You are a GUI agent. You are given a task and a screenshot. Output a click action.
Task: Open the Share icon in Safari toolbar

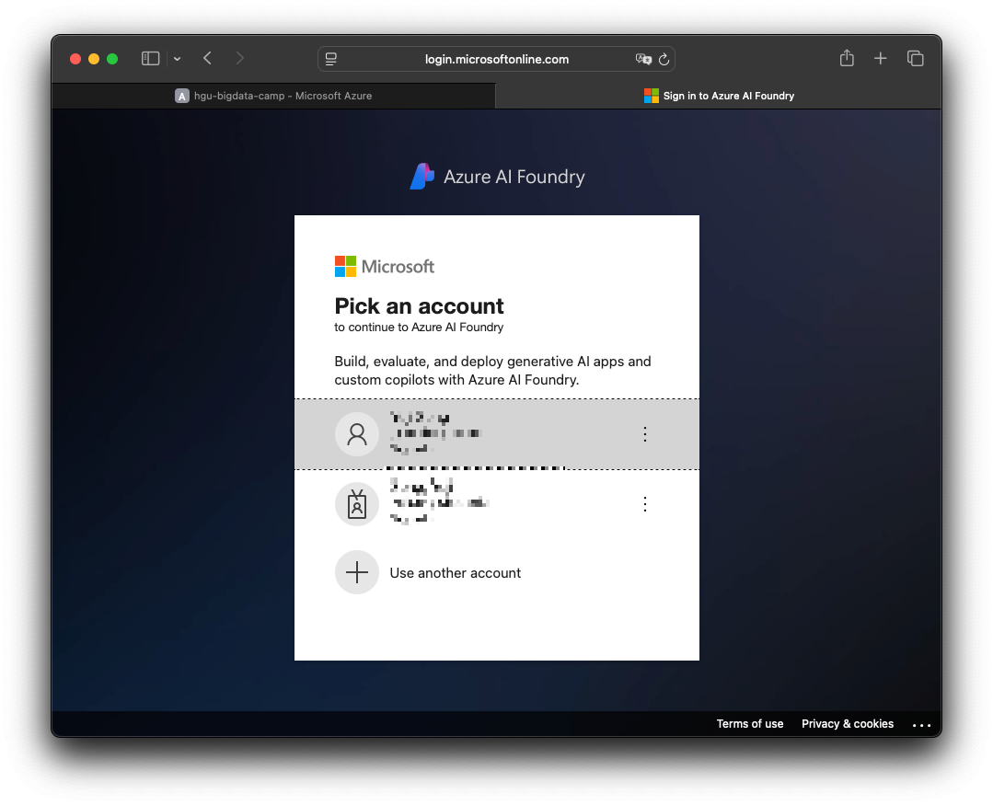pos(847,58)
